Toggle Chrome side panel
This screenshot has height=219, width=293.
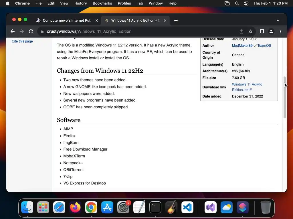(x=262, y=31)
